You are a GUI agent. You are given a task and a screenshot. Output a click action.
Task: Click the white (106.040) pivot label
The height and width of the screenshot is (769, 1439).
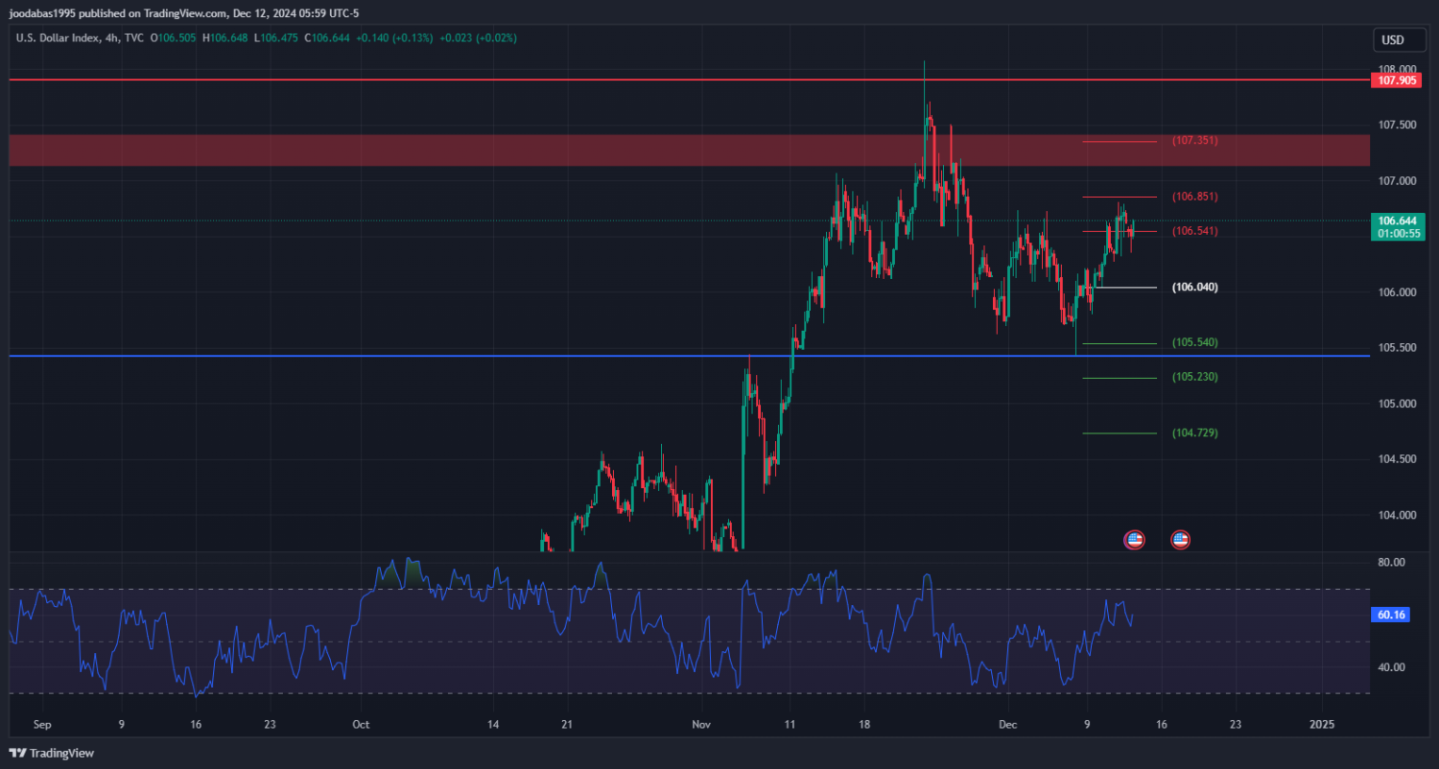(1194, 287)
